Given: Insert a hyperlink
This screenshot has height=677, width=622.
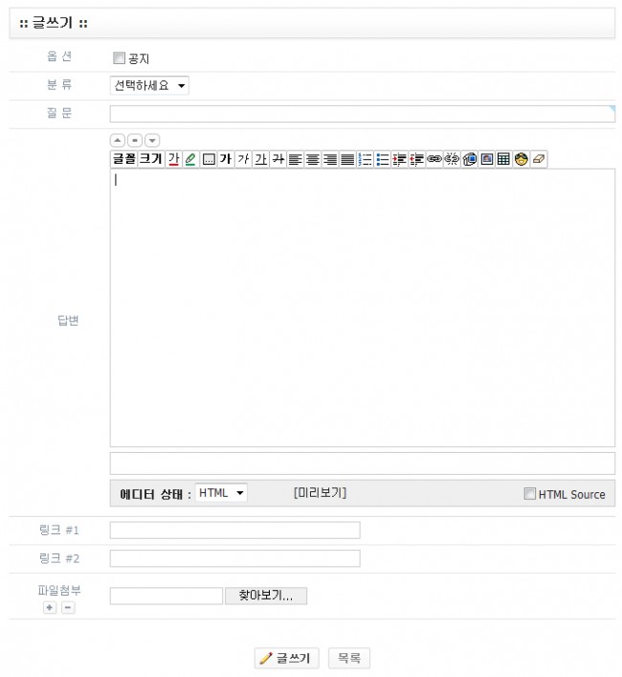Looking at the screenshot, I should (x=434, y=159).
